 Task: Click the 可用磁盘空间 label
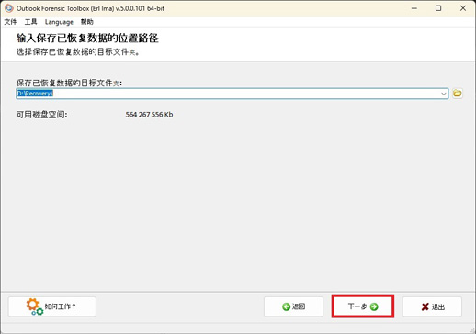pos(41,115)
